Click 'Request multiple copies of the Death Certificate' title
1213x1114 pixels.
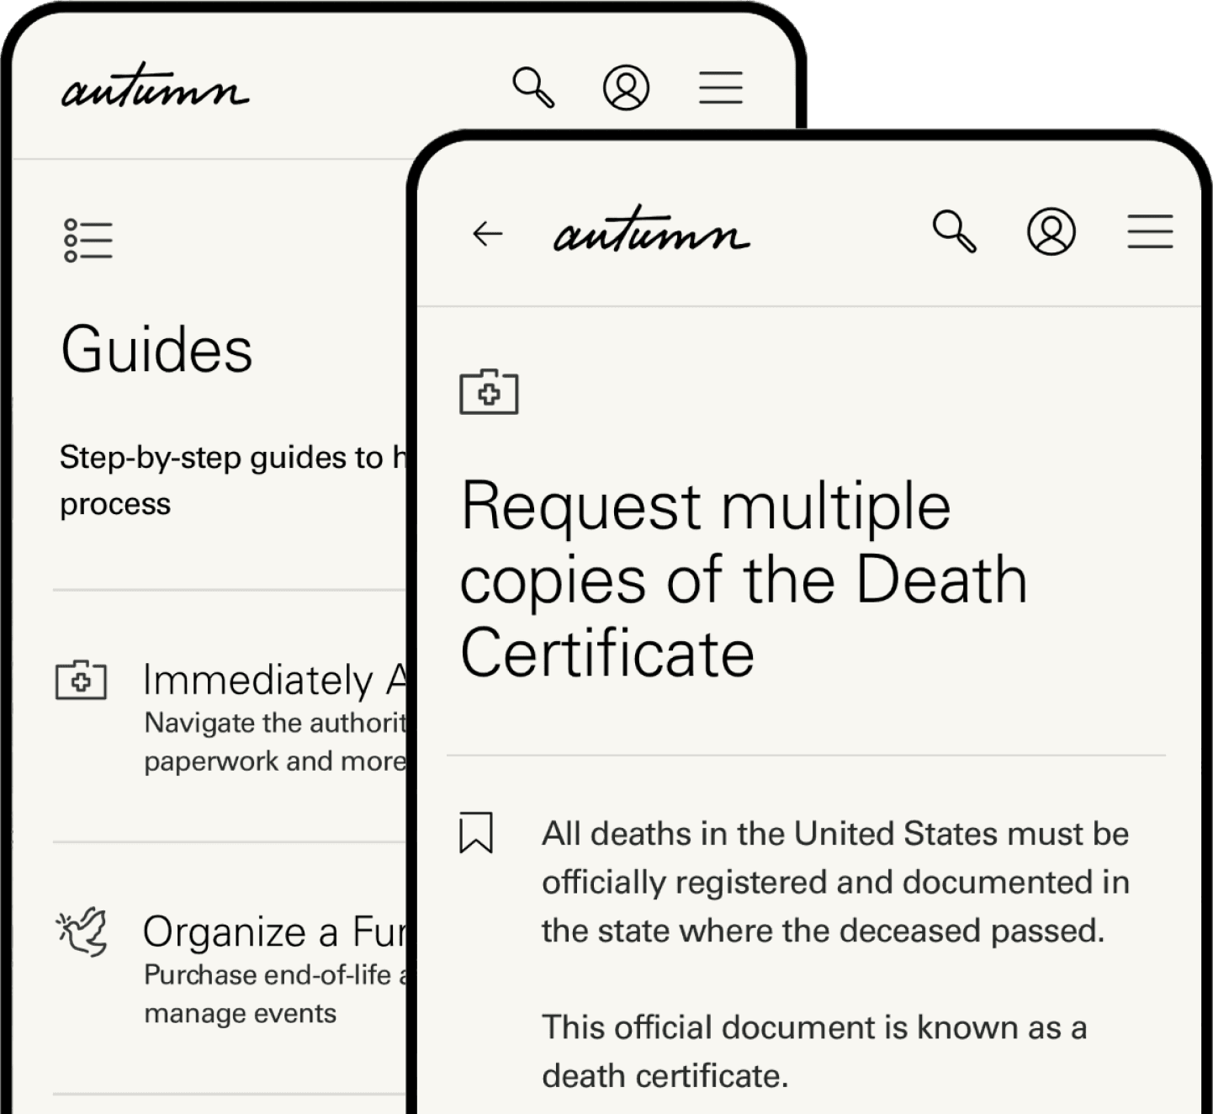click(x=744, y=580)
